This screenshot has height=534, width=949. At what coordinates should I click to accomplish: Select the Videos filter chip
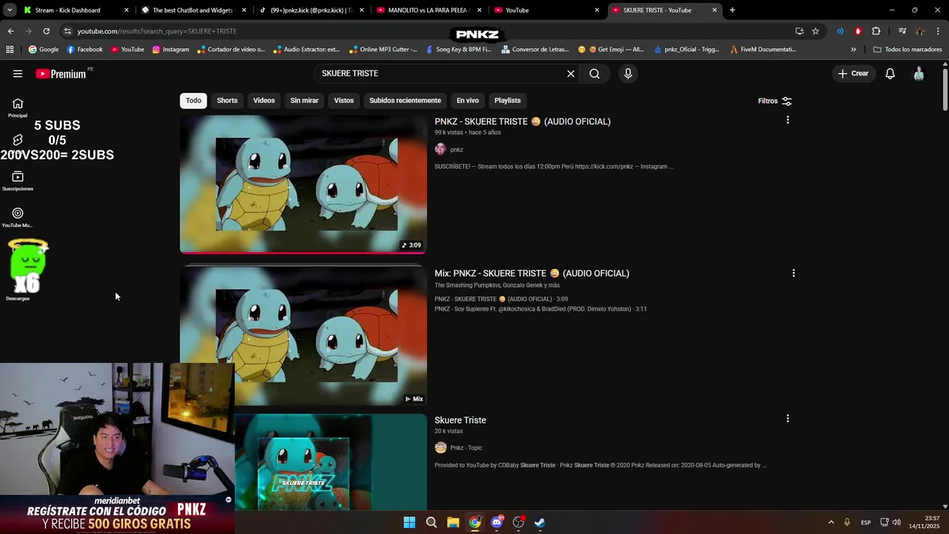tap(264, 100)
